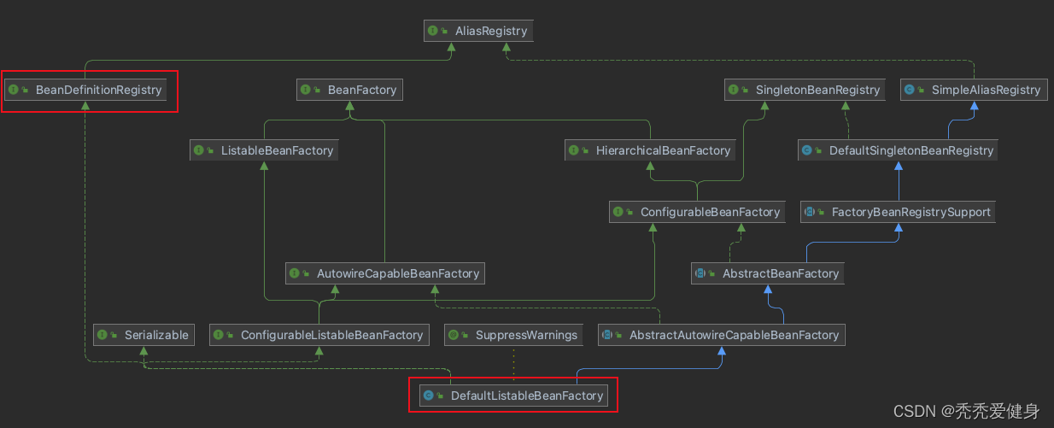The width and height of the screenshot is (1054, 428).
Task: Select the AutowireCapableBeanFactory node
Action: tap(385, 273)
